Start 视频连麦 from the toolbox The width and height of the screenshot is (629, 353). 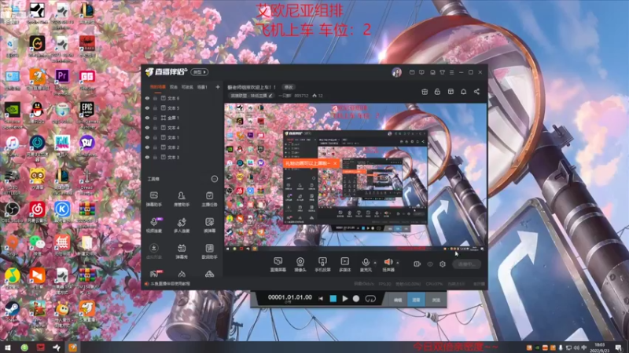click(x=153, y=225)
